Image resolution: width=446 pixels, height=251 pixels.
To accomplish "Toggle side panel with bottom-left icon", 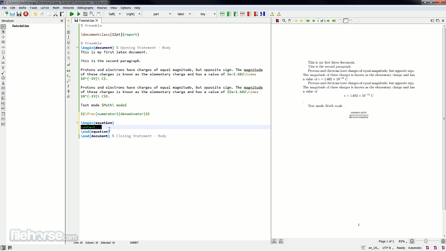I will (x=3, y=248).
